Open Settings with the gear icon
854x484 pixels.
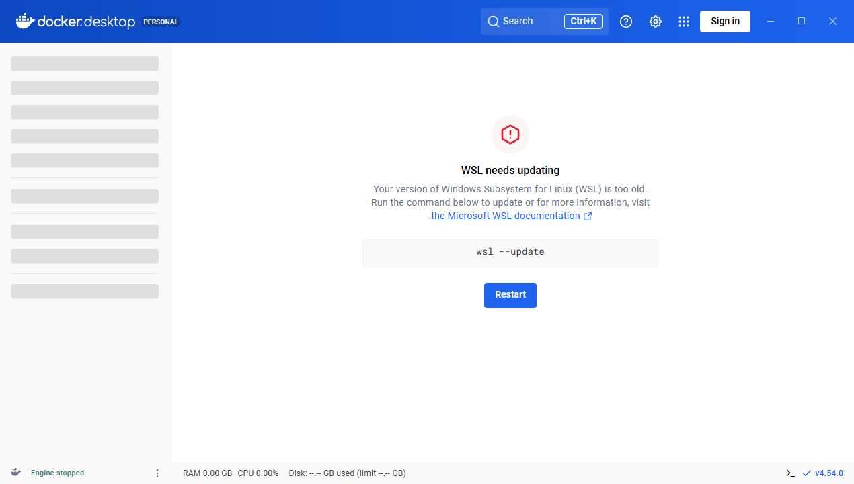(x=656, y=22)
